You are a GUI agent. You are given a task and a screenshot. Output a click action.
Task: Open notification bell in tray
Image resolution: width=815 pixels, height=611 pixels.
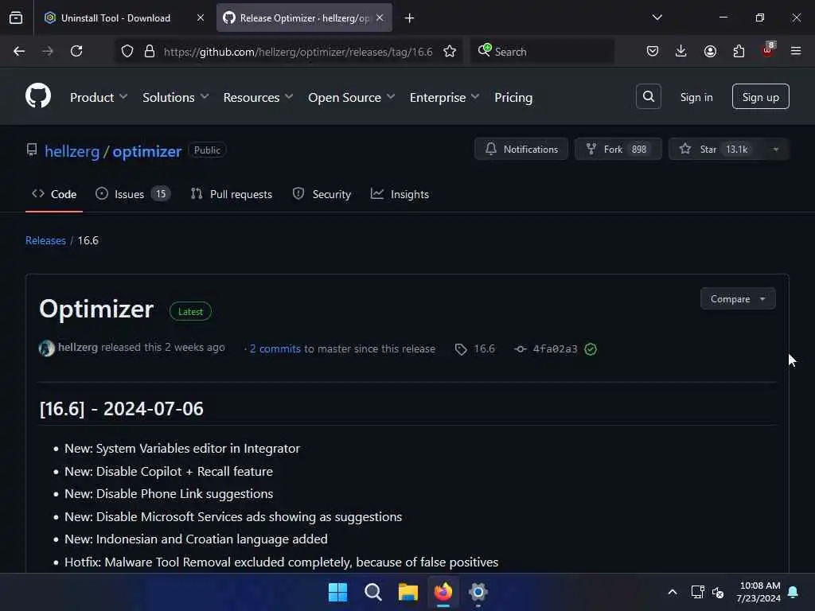pos(794,592)
